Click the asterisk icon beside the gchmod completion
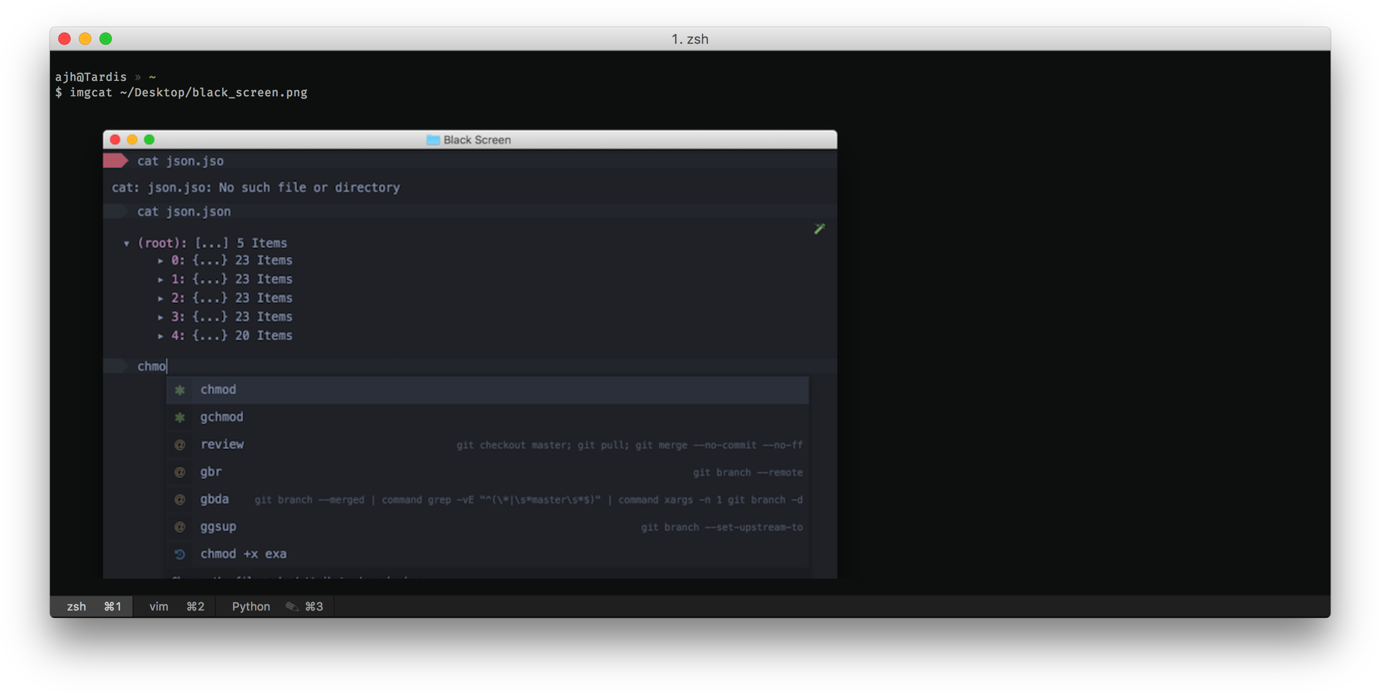This screenshot has width=1380, height=694. (179, 417)
